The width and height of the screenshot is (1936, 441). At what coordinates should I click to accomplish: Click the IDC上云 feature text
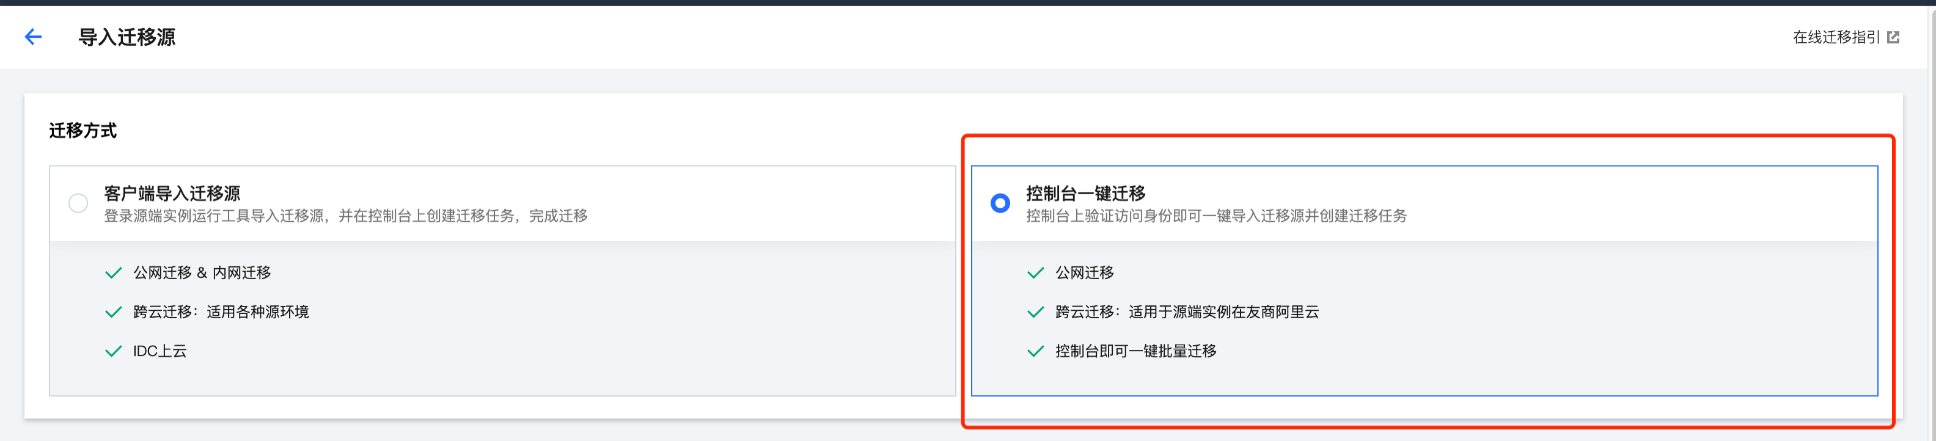tap(160, 351)
